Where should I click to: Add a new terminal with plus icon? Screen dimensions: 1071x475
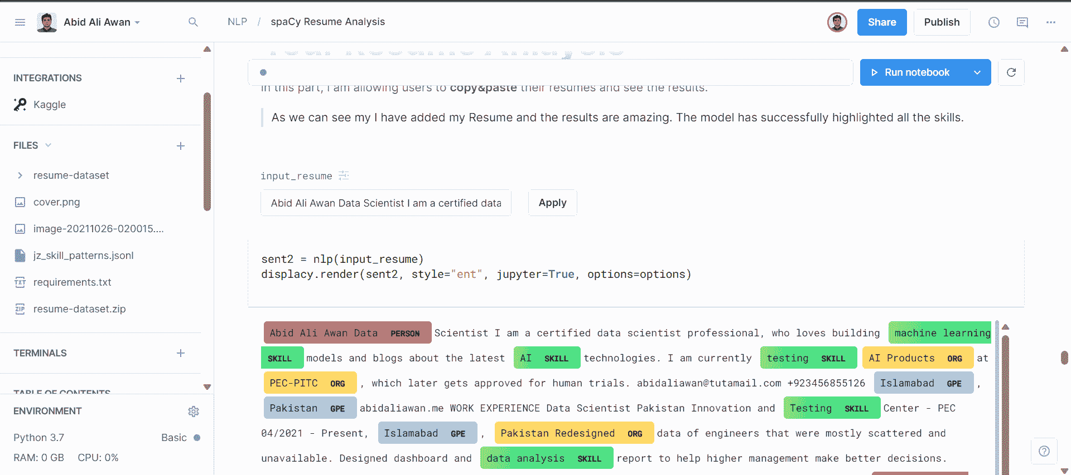tap(181, 353)
